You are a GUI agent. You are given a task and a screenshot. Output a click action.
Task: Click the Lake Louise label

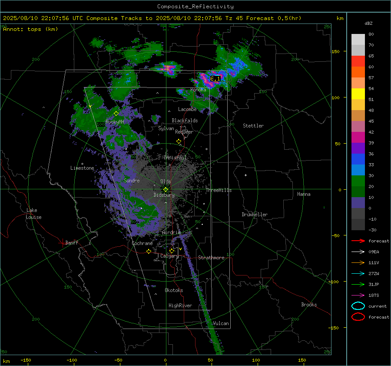[33, 214]
